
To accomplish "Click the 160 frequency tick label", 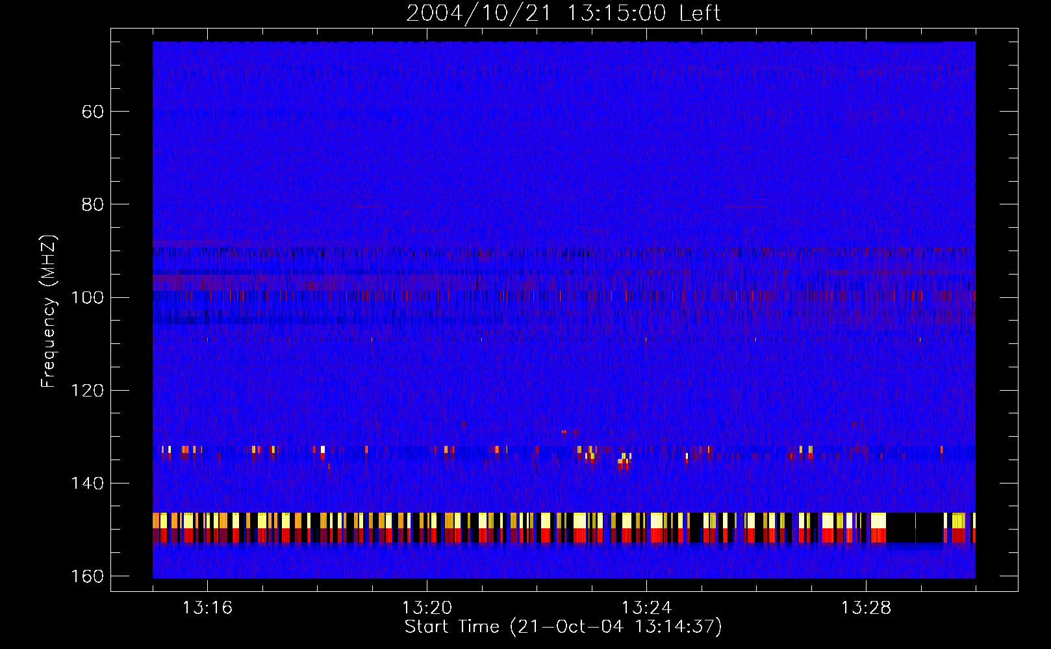I will click(x=88, y=576).
